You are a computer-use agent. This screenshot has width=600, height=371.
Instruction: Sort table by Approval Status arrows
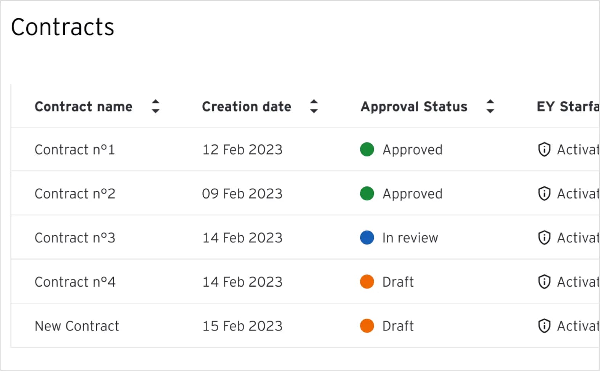[490, 106]
